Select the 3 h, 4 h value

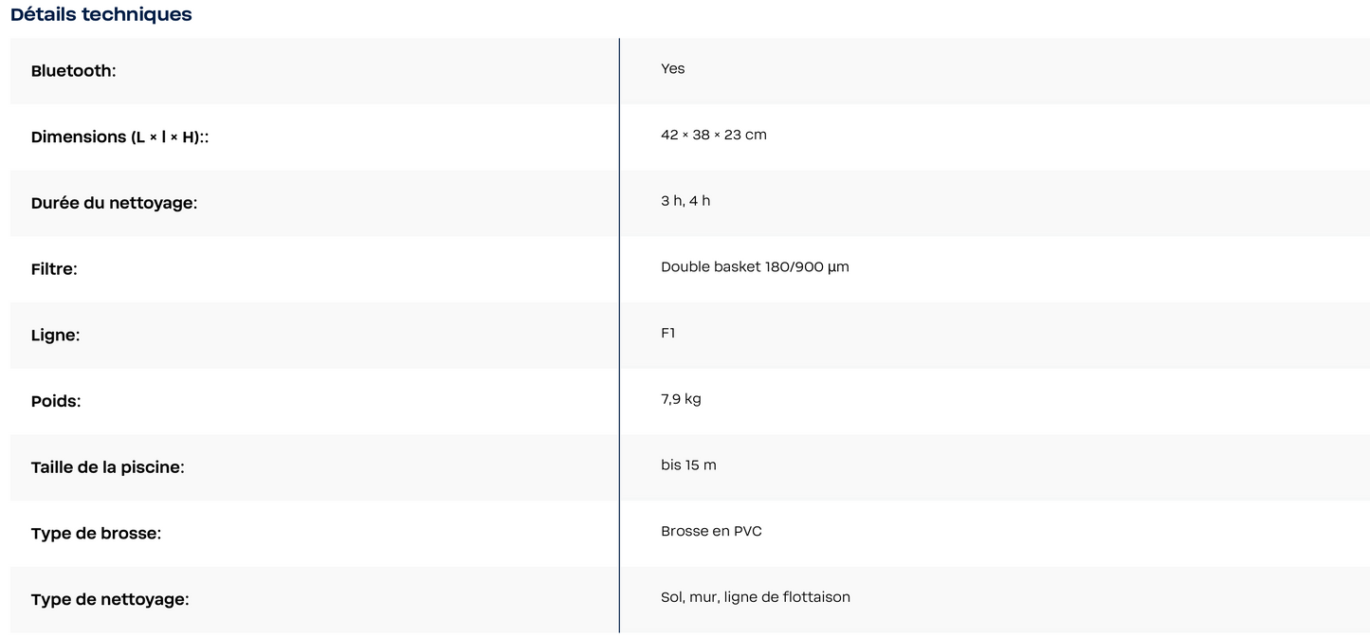[685, 201]
